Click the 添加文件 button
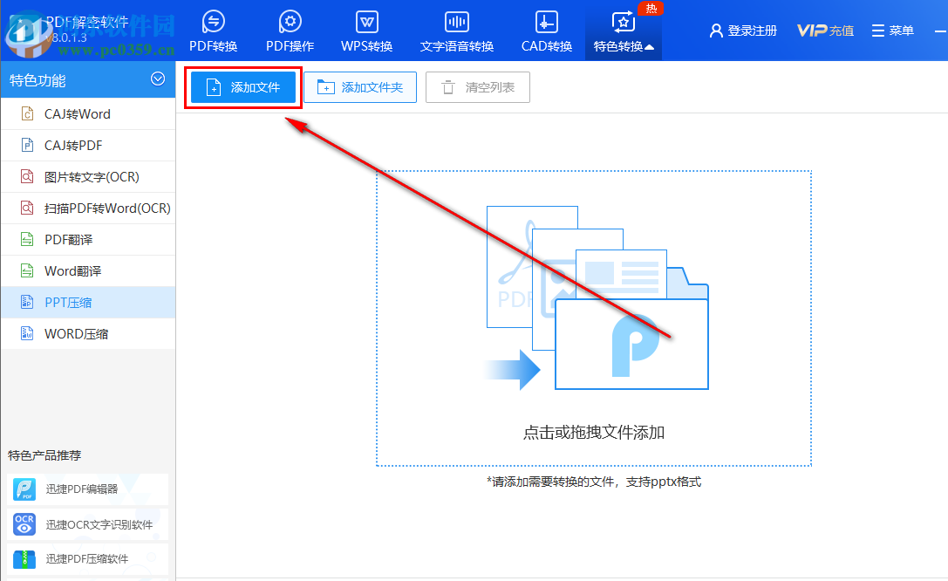948x581 pixels. (242, 87)
